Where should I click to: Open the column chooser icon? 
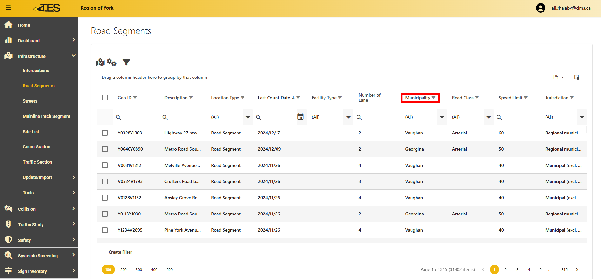[577, 77]
